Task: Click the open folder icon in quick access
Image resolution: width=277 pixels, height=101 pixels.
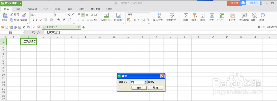Action: coord(2,27)
